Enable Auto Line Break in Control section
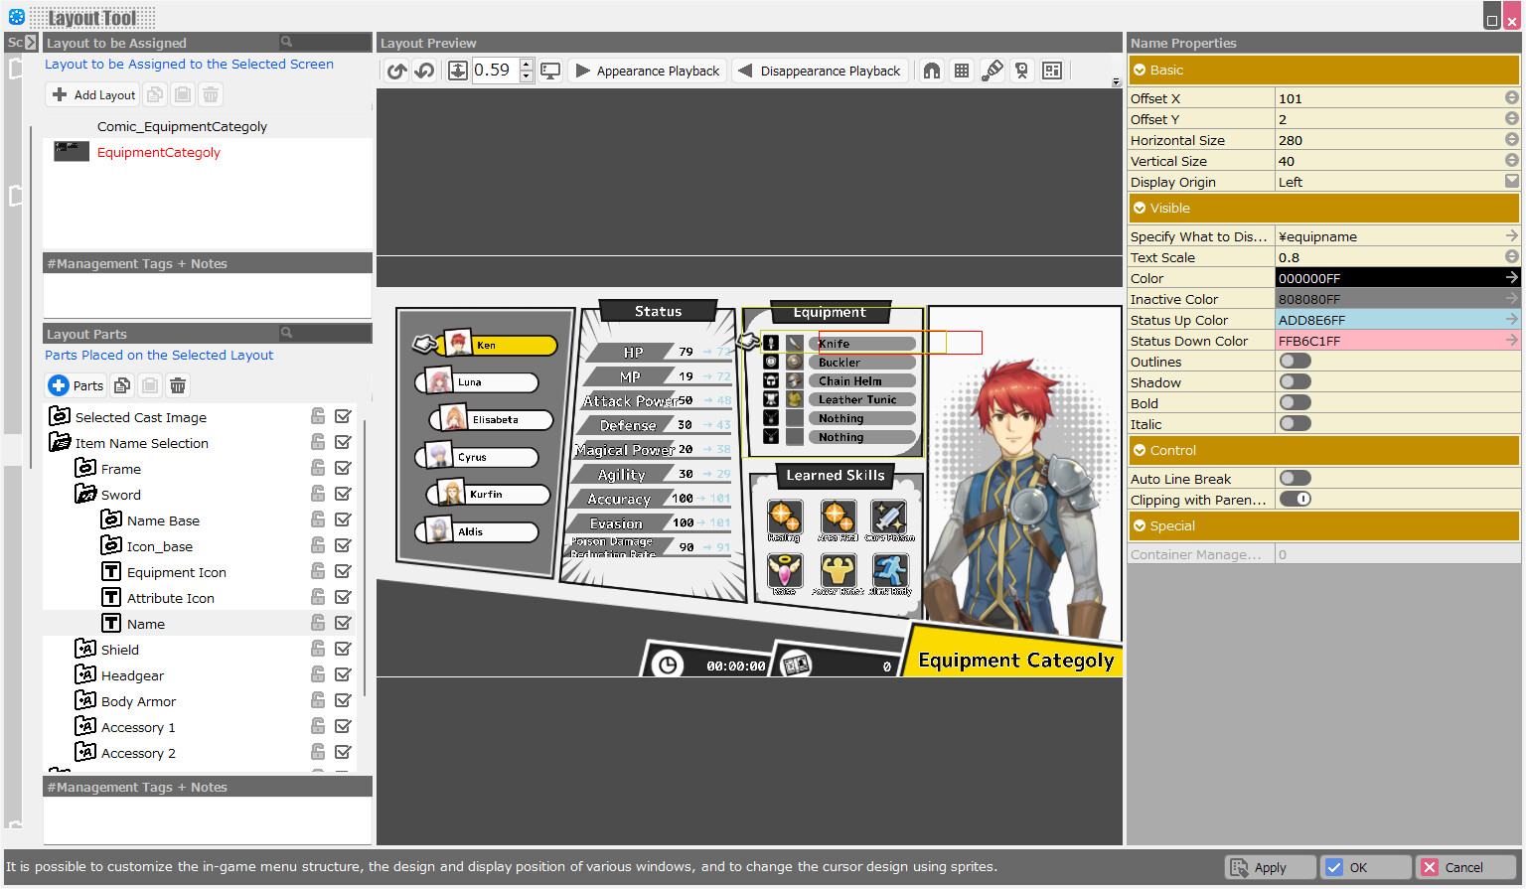 [x=1295, y=478]
